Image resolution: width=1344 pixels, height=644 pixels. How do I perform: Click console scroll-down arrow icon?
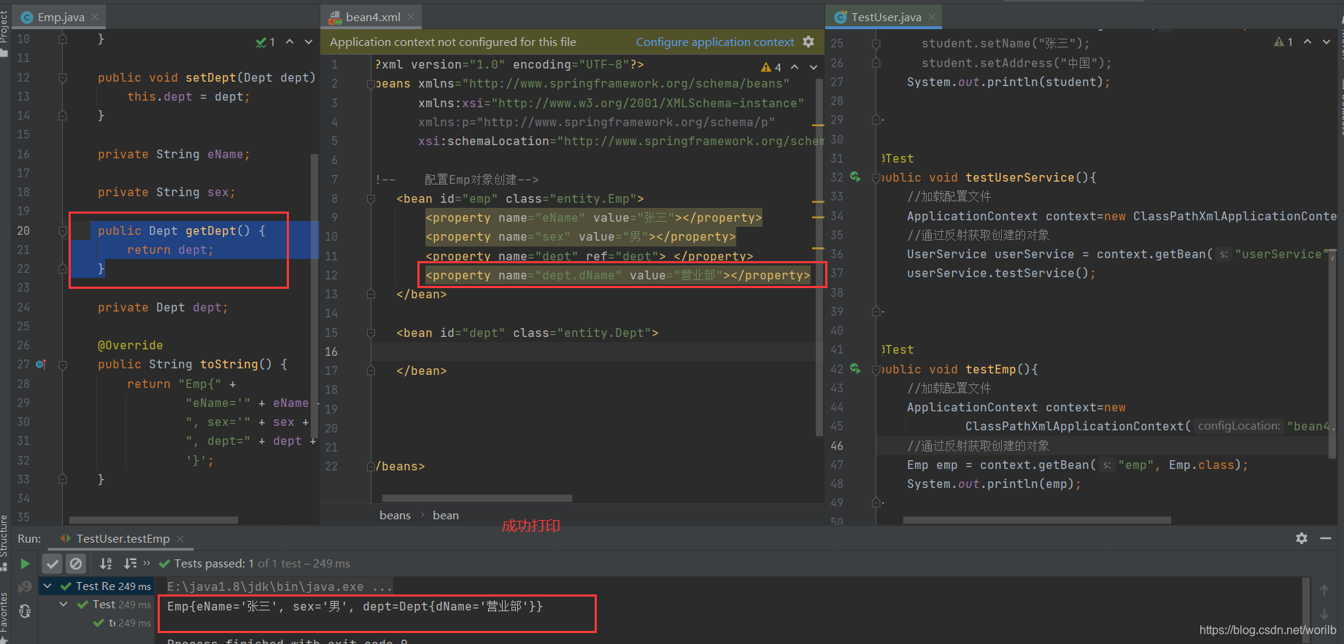point(1324,614)
